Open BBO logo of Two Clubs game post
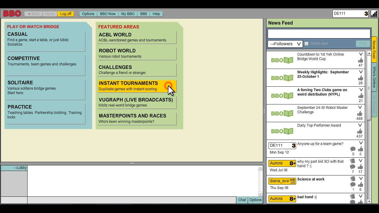 click(282, 96)
